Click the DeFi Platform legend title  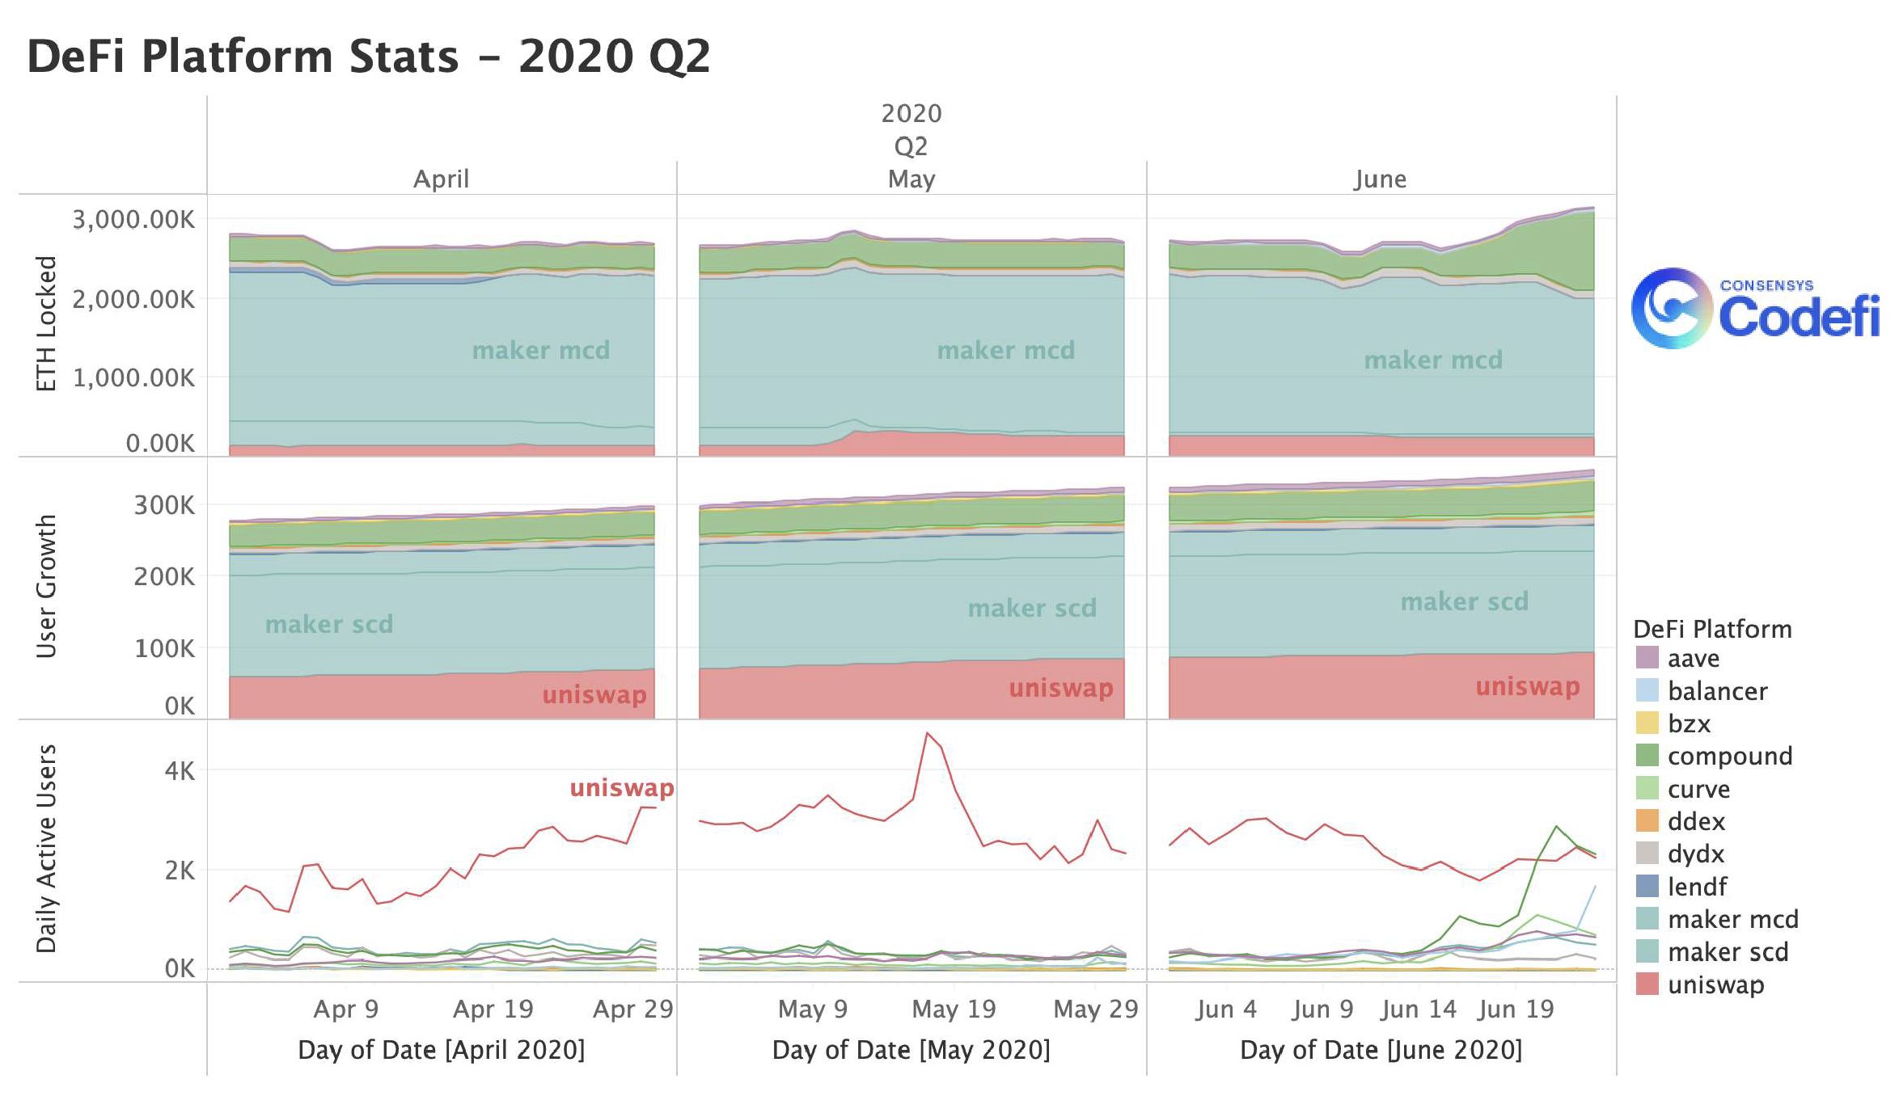tap(1712, 628)
